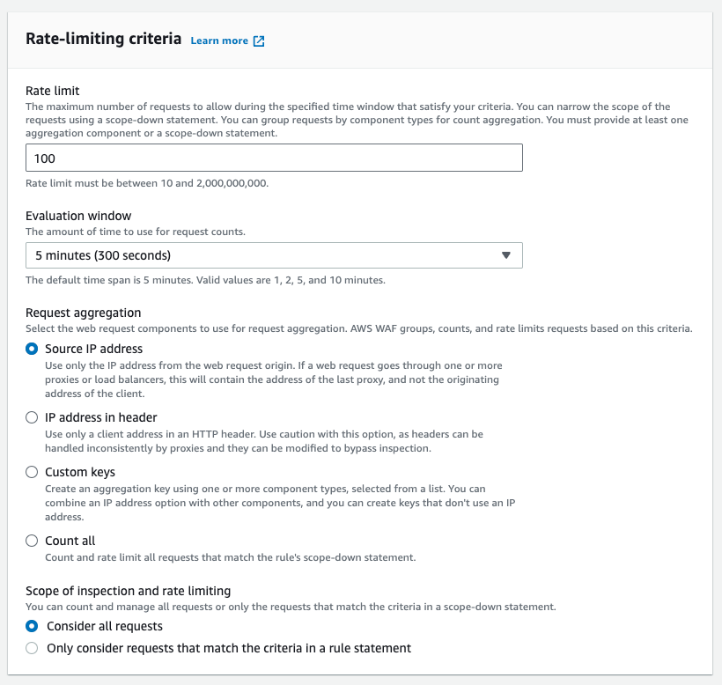This screenshot has height=685, width=722.
Task: Click the dropdown arrow for Evaluation window
Action: (x=506, y=255)
